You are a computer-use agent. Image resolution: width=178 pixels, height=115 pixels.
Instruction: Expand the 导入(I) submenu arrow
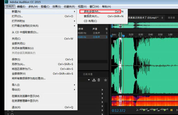[x=75, y=85]
